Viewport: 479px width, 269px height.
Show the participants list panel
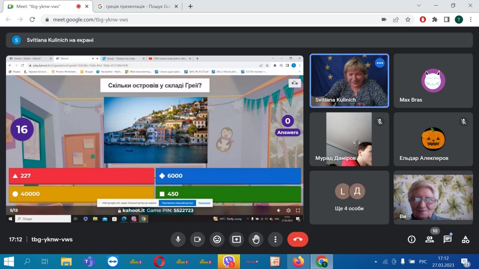point(429,239)
